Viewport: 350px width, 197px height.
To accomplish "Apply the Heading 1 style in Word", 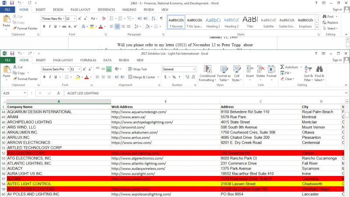I will (x=213, y=22).
